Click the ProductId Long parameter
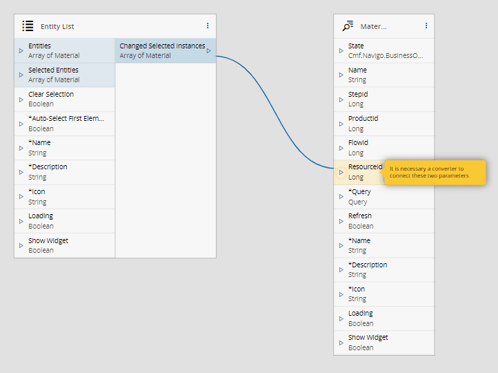Image resolution: width=498 pixels, height=373 pixels. tap(384, 123)
